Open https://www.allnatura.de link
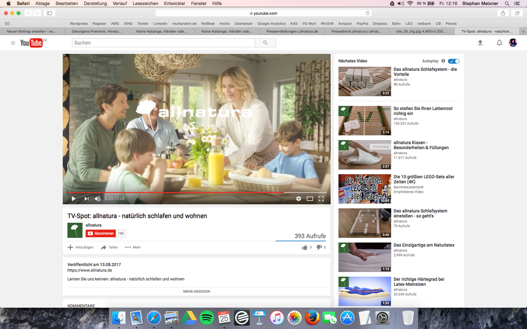This screenshot has height=329, width=527. 90,270
